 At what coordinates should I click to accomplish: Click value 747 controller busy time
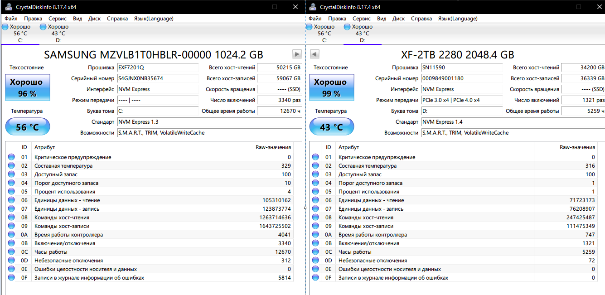(x=590, y=235)
